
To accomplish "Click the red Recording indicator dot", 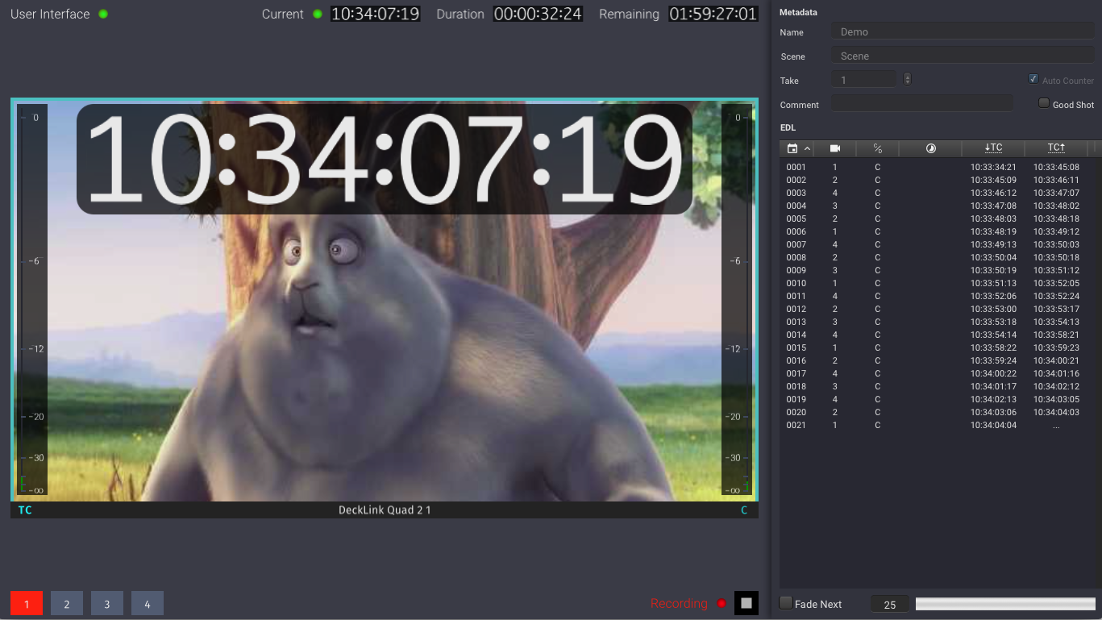I will (x=721, y=603).
